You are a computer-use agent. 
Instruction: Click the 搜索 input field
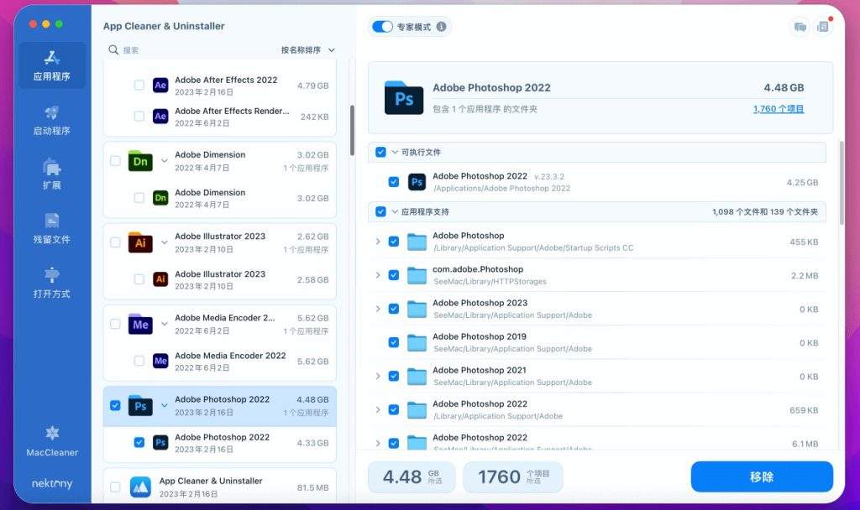(193, 50)
